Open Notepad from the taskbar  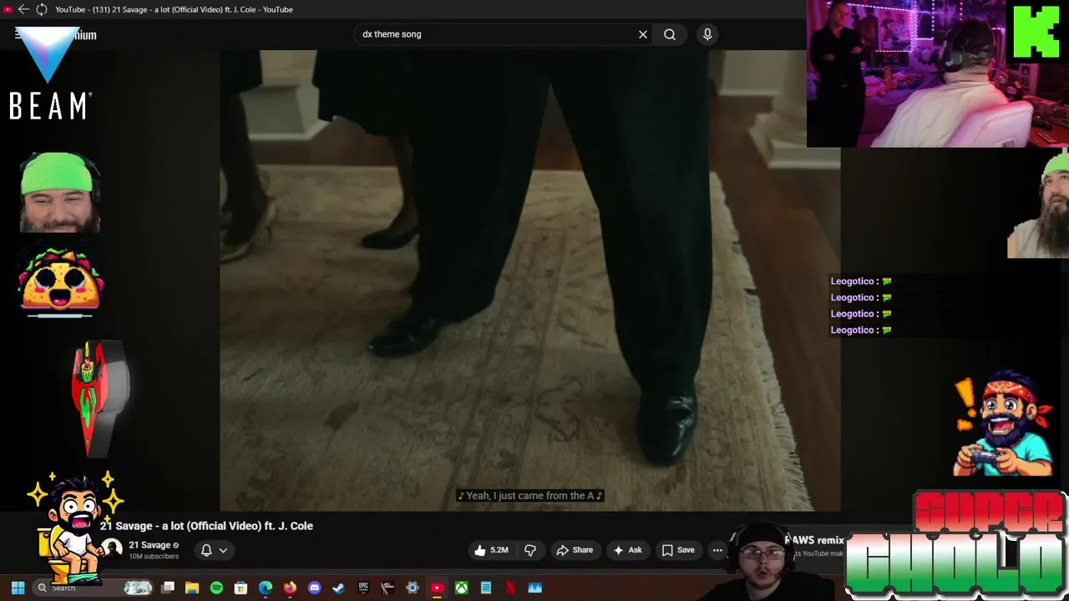pyautogui.click(x=486, y=588)
